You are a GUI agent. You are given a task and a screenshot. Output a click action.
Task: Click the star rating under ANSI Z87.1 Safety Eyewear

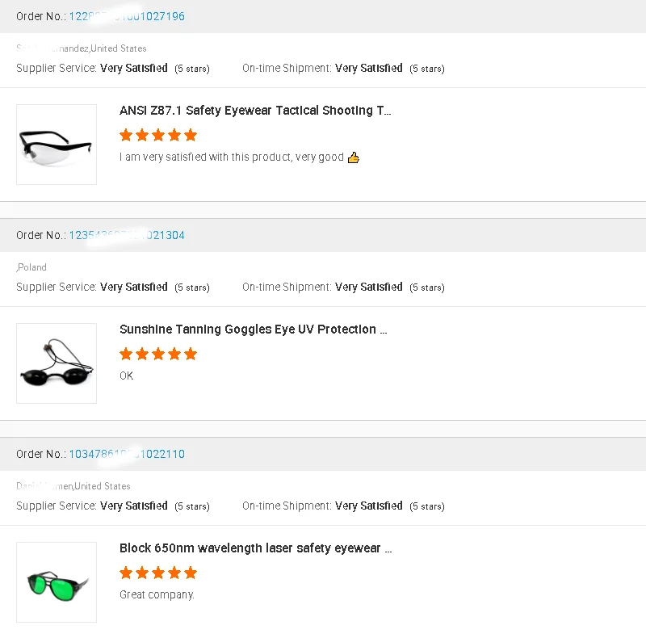(x=158, y=135)
